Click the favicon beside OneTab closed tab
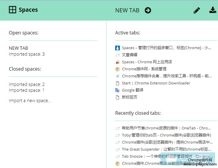 [x=118, y=128]
